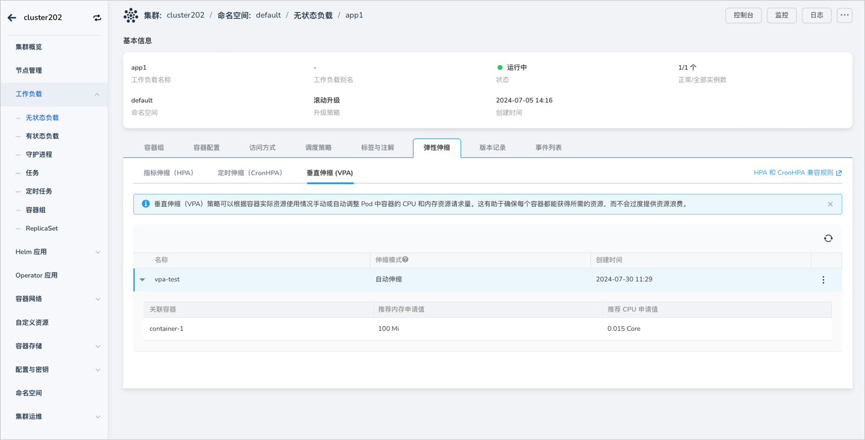Open the more options ellipsis button at top right
865x440 pixels.
point(845,16)
